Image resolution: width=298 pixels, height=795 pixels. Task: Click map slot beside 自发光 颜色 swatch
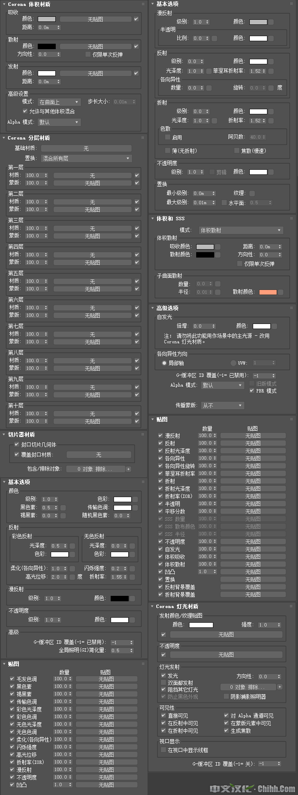coord(274,326)
